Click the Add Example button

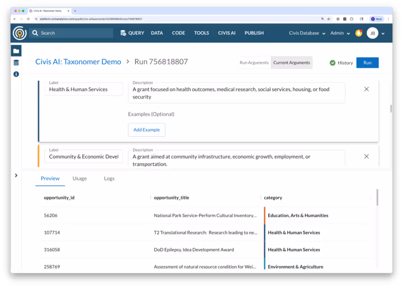pos(147,130)
